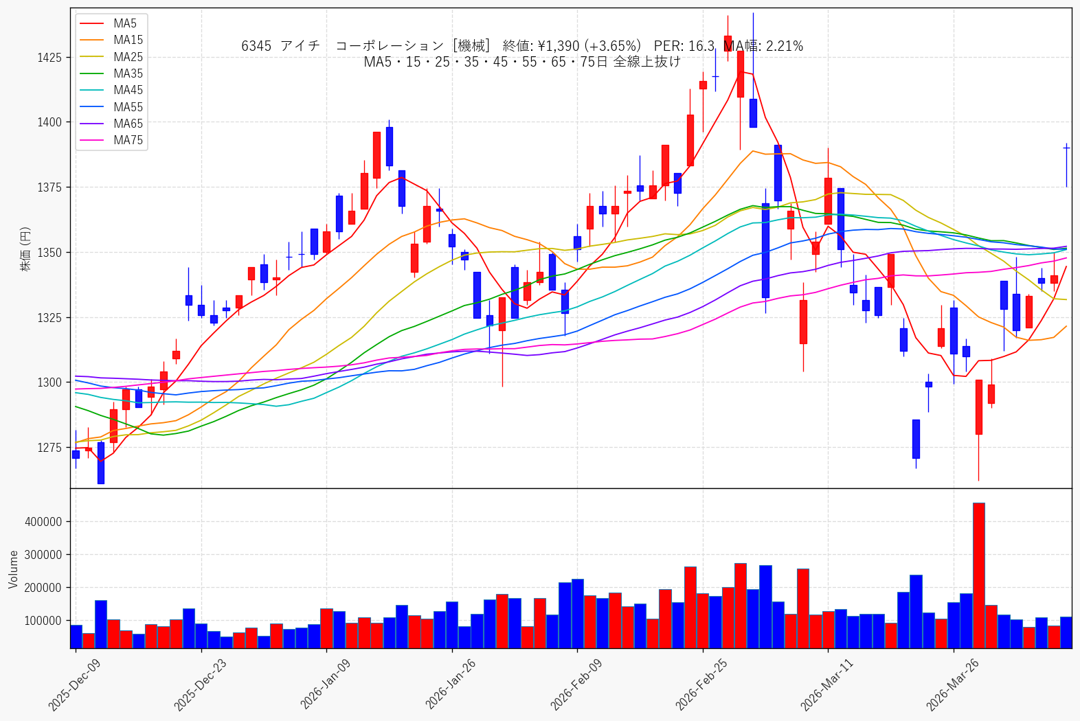Click the 2025-Dec-09 date axis label
This screenshot has height=721, width=1080.
click(75, 684)
